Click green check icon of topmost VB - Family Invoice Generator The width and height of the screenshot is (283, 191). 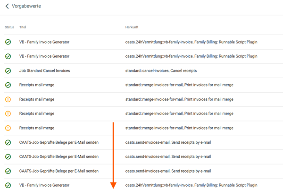(8, 42)
